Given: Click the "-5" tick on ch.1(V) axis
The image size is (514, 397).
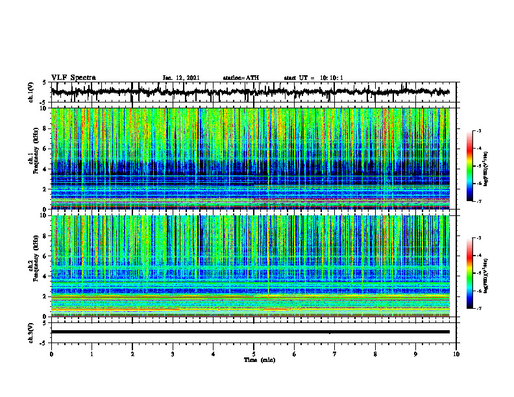Looking at the screenshot, I should point(43,102).
